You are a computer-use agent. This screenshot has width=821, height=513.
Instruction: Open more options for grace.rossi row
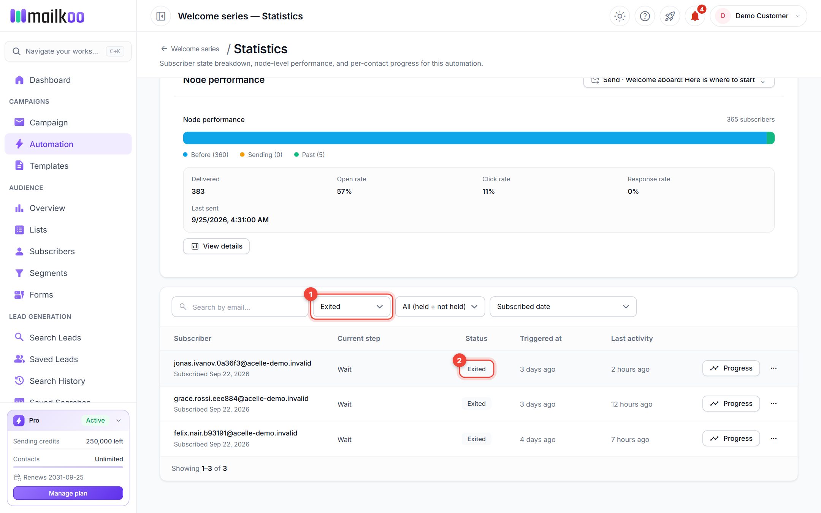point(773,404)
